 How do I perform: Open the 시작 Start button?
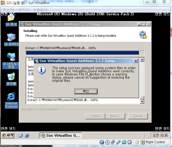click(x=8, y=135)
